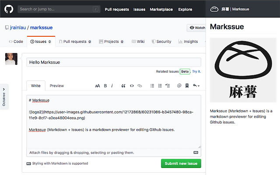
Task: Open the Insights tab
Action: (x=188, y=42)
